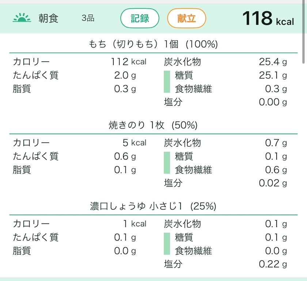This screenshot has height=281, width=307.
Task: Select the 朝食 meal label
Action: click(x=49, y=19)
